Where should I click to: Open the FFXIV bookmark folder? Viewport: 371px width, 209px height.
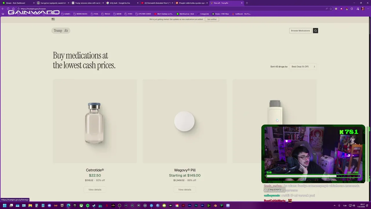[128, 14]
